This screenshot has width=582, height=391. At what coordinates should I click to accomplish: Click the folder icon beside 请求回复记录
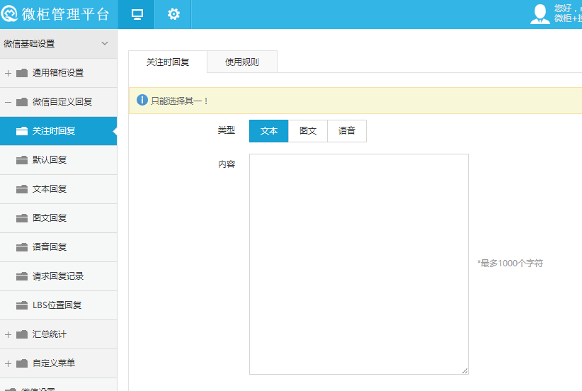21,276
